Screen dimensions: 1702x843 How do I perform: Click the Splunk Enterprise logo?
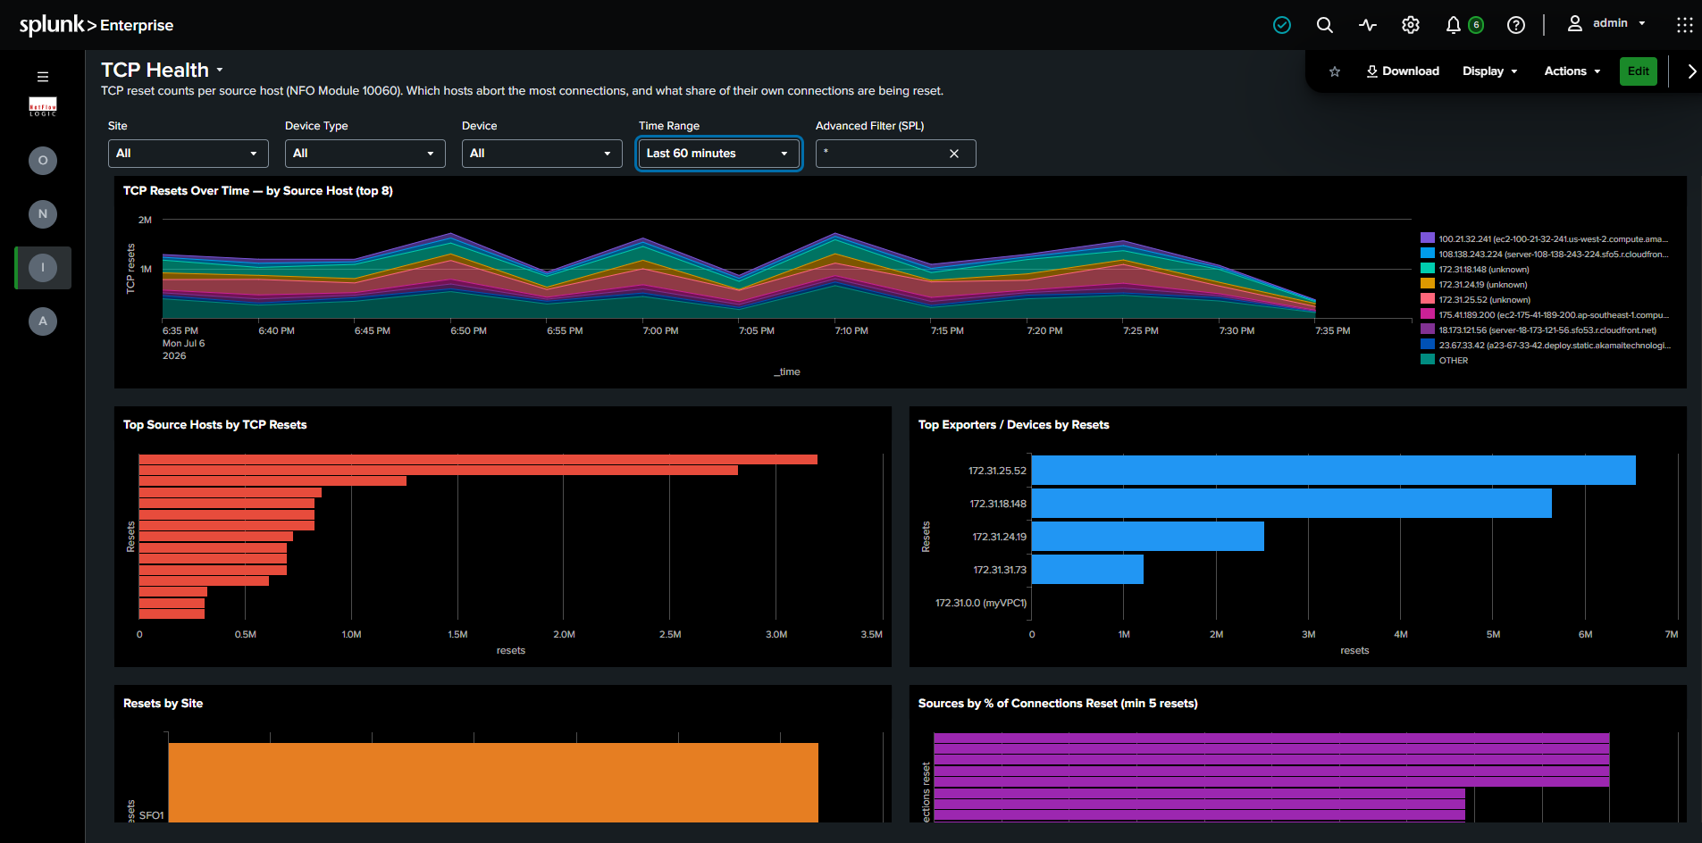tap(96, 25)
